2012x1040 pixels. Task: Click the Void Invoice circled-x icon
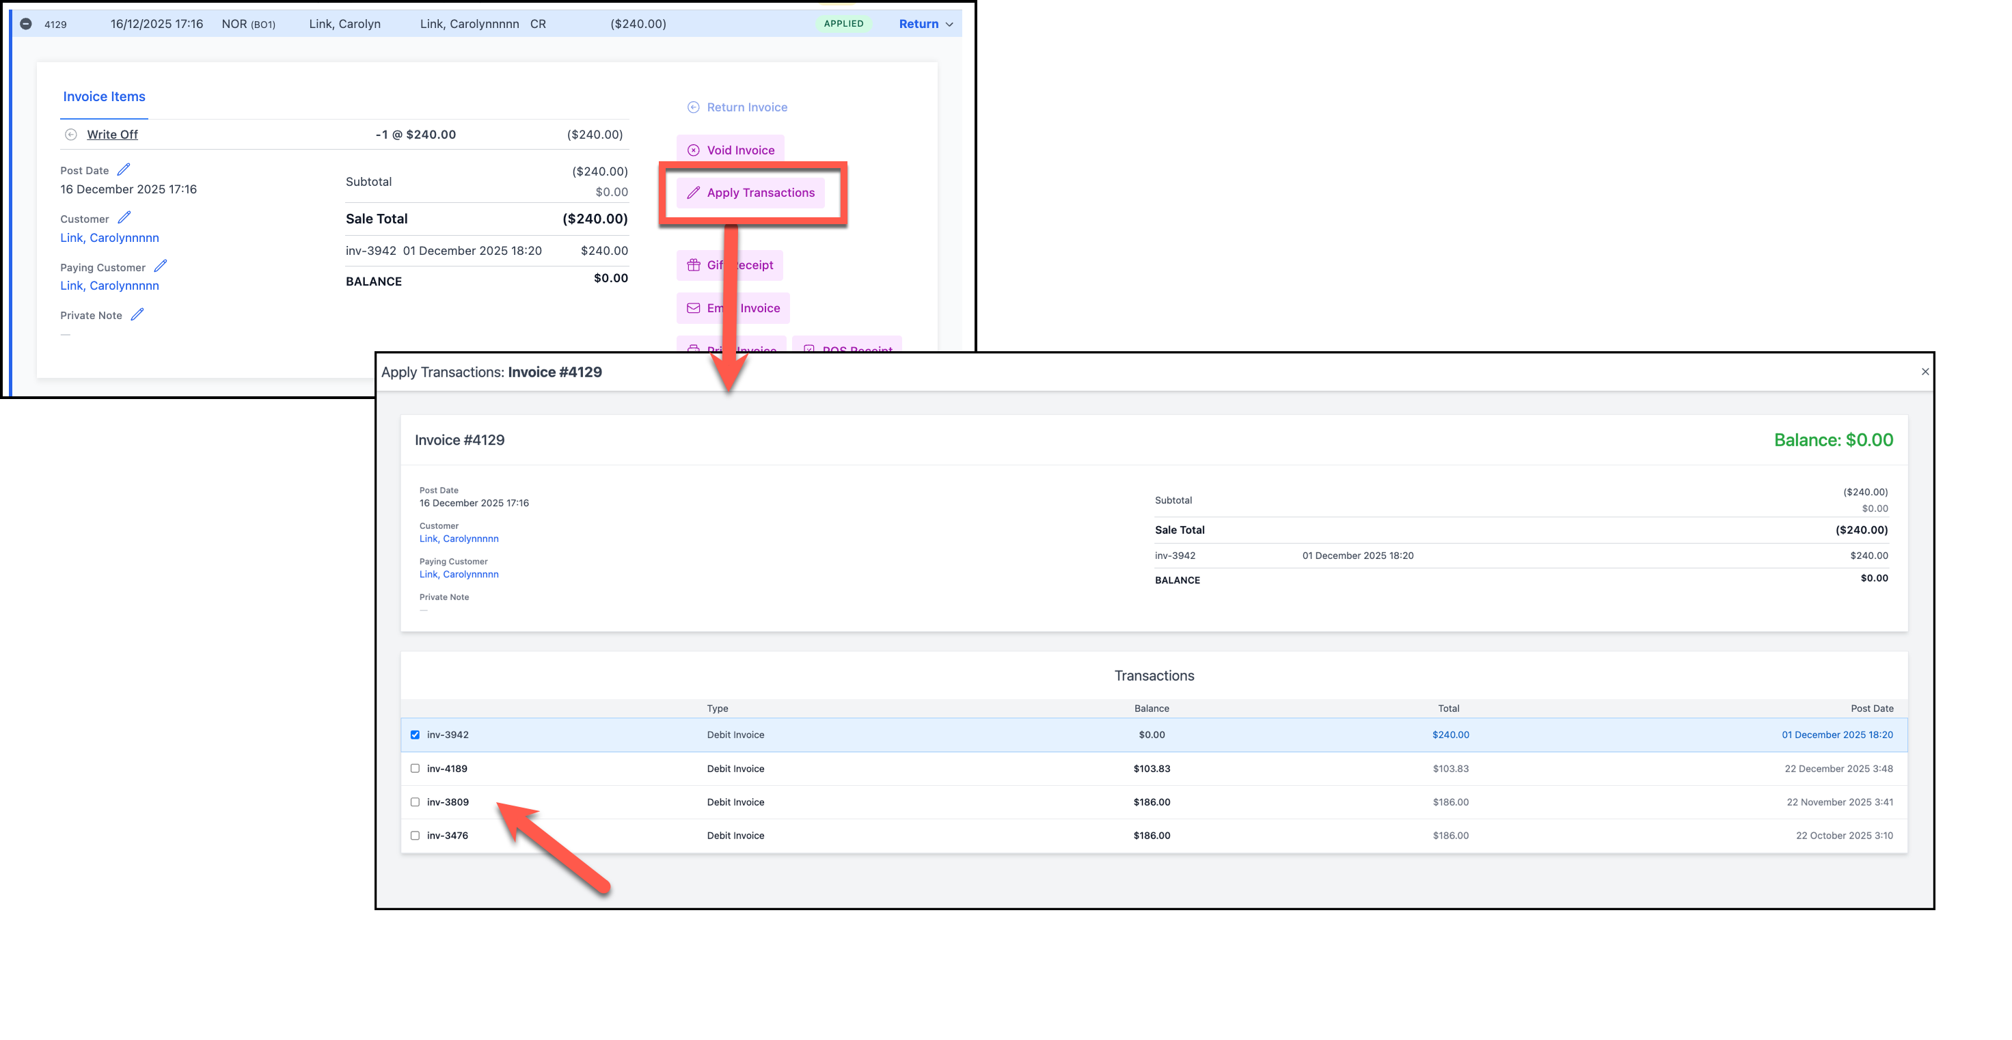[693, 150]
